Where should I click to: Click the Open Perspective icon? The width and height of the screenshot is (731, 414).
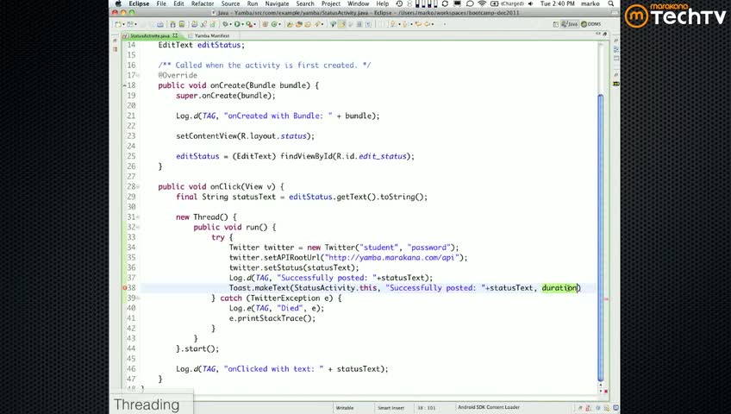click(555, 24)
